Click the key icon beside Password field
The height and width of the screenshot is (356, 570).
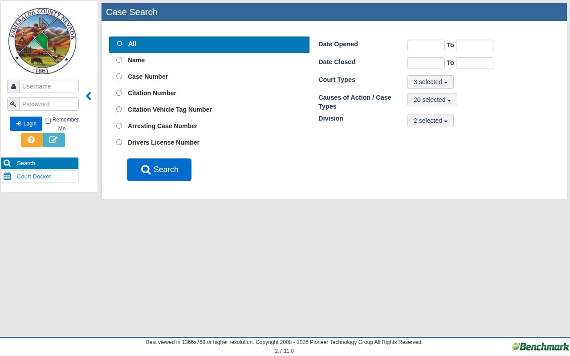(13, 104)
